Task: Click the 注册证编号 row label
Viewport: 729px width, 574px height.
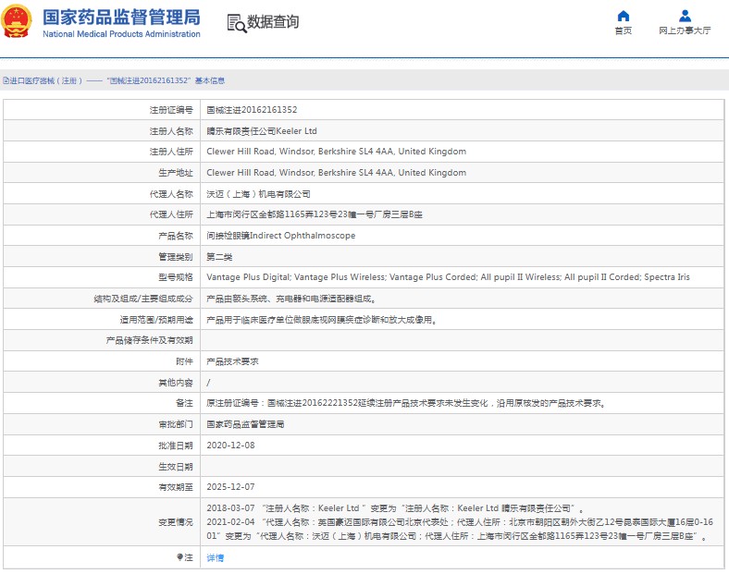Action: 171,110
